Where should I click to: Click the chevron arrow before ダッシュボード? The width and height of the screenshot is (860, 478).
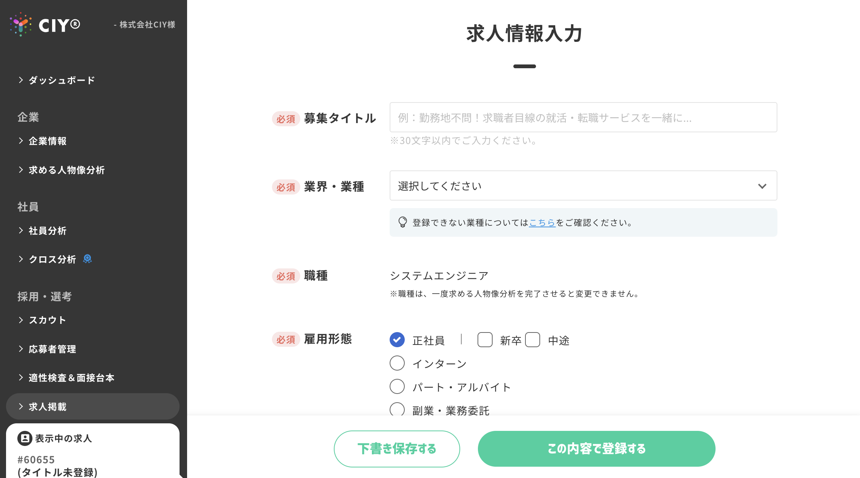click(x=21, y=80)
